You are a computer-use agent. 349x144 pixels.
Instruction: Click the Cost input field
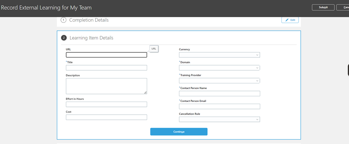106,117
